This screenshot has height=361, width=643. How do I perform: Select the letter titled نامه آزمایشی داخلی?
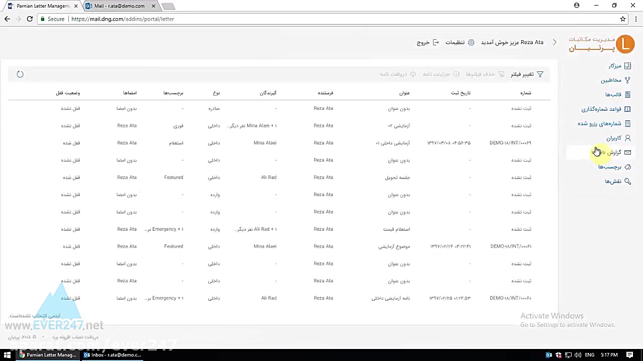click(x=391, y=298)
